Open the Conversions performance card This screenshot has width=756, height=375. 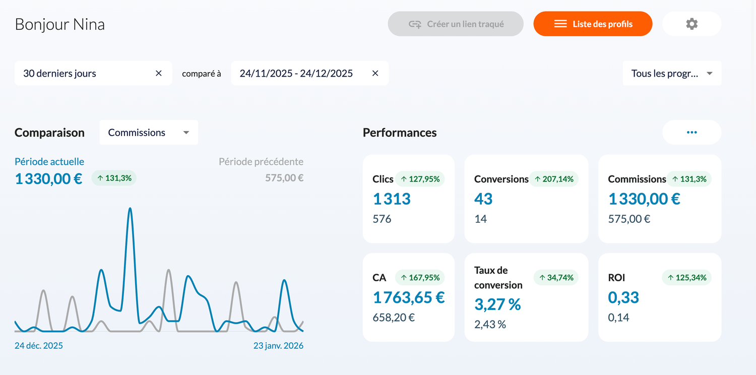[x=526, y=199]
